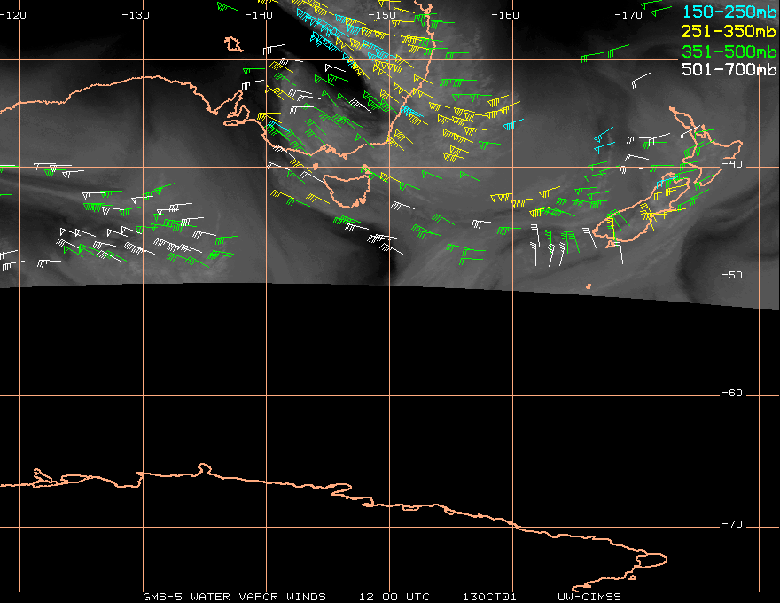The height and width of the screenshot is (603, 780).
Task: Click the -120 longitude label
Action: (13, 15)
